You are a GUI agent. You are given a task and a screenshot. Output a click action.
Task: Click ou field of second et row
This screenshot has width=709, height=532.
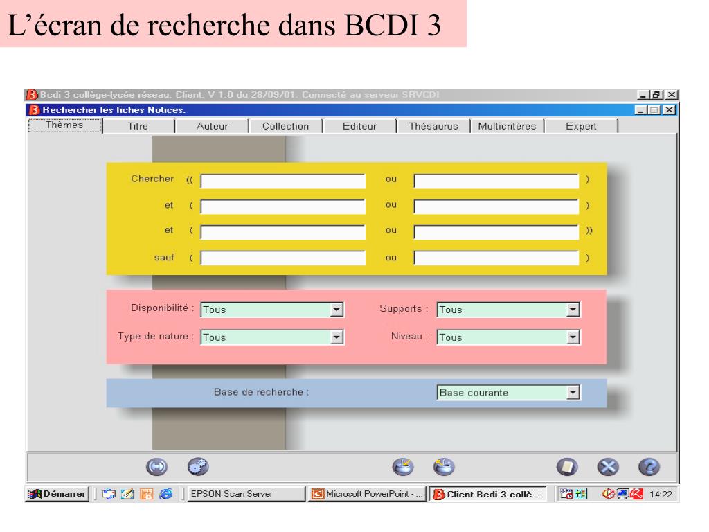[496, 232]
